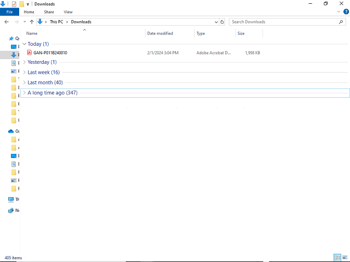Click This PC in the address breadcrumb
This screenshot has height=262, width=350.
[x=56, y=22]
